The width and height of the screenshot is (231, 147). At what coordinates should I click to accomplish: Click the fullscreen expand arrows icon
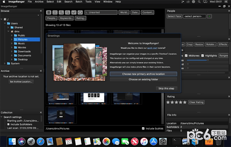(55, 13)
